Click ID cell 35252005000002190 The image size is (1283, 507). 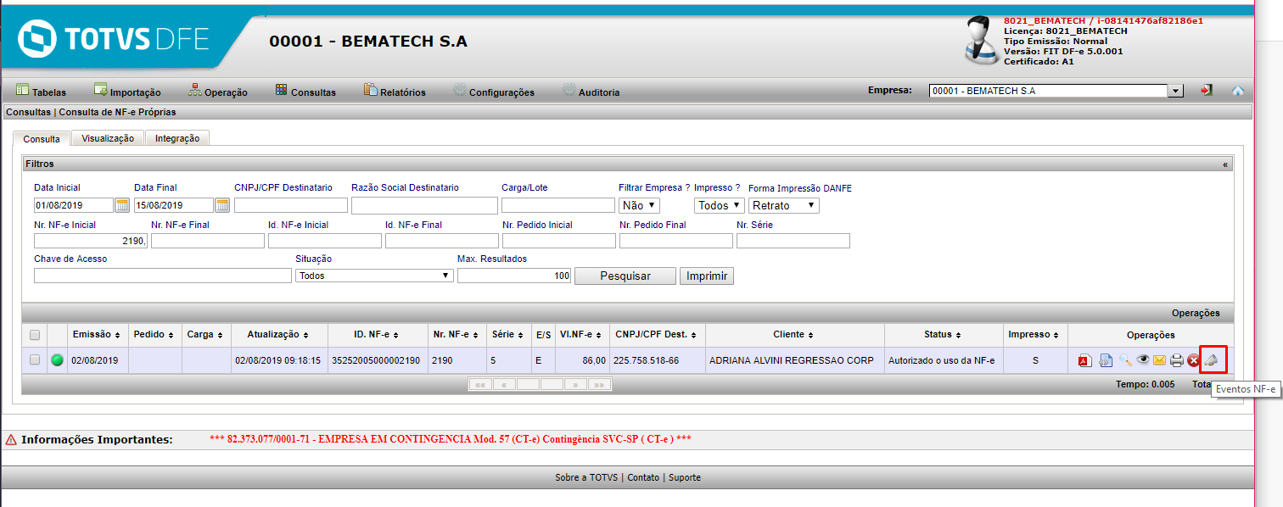[x=375, y=360]
